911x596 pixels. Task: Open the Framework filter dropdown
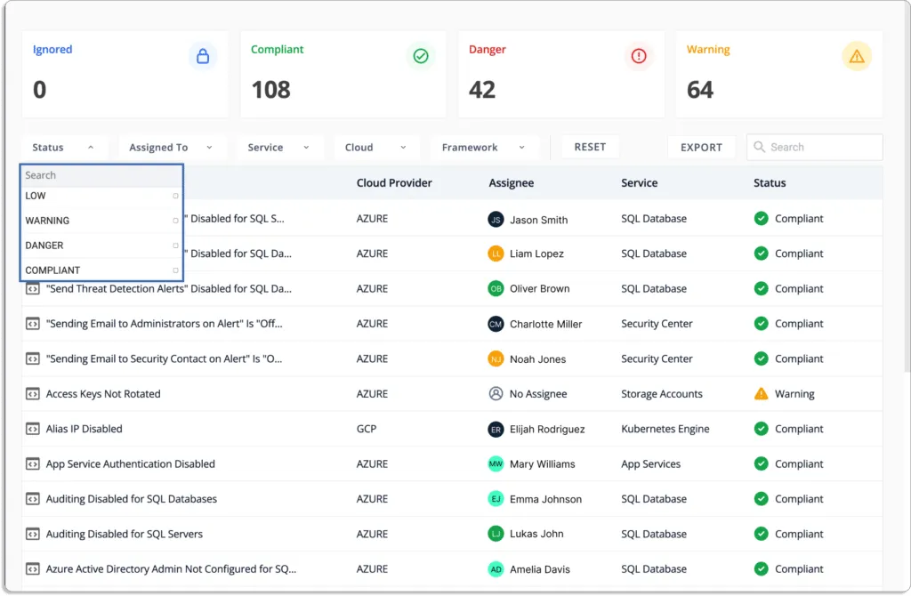coord(484,148)
